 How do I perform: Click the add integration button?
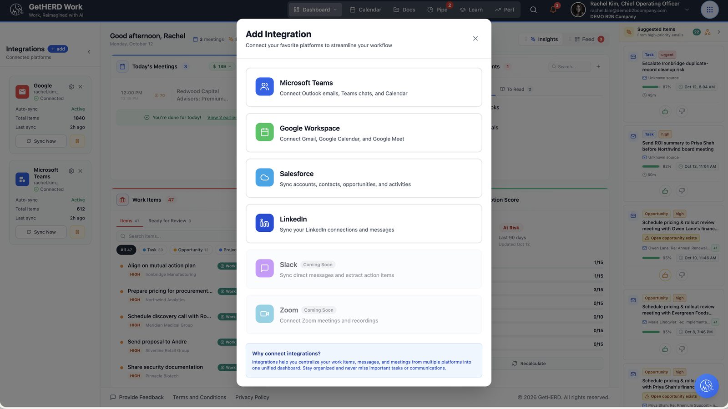click(58, 49)
